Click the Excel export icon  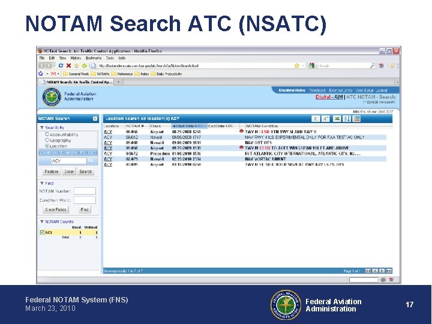tap(337, 119)
